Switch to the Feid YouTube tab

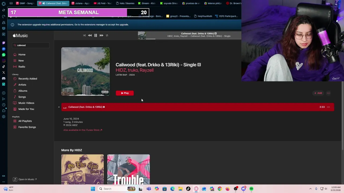pos(102,3)
